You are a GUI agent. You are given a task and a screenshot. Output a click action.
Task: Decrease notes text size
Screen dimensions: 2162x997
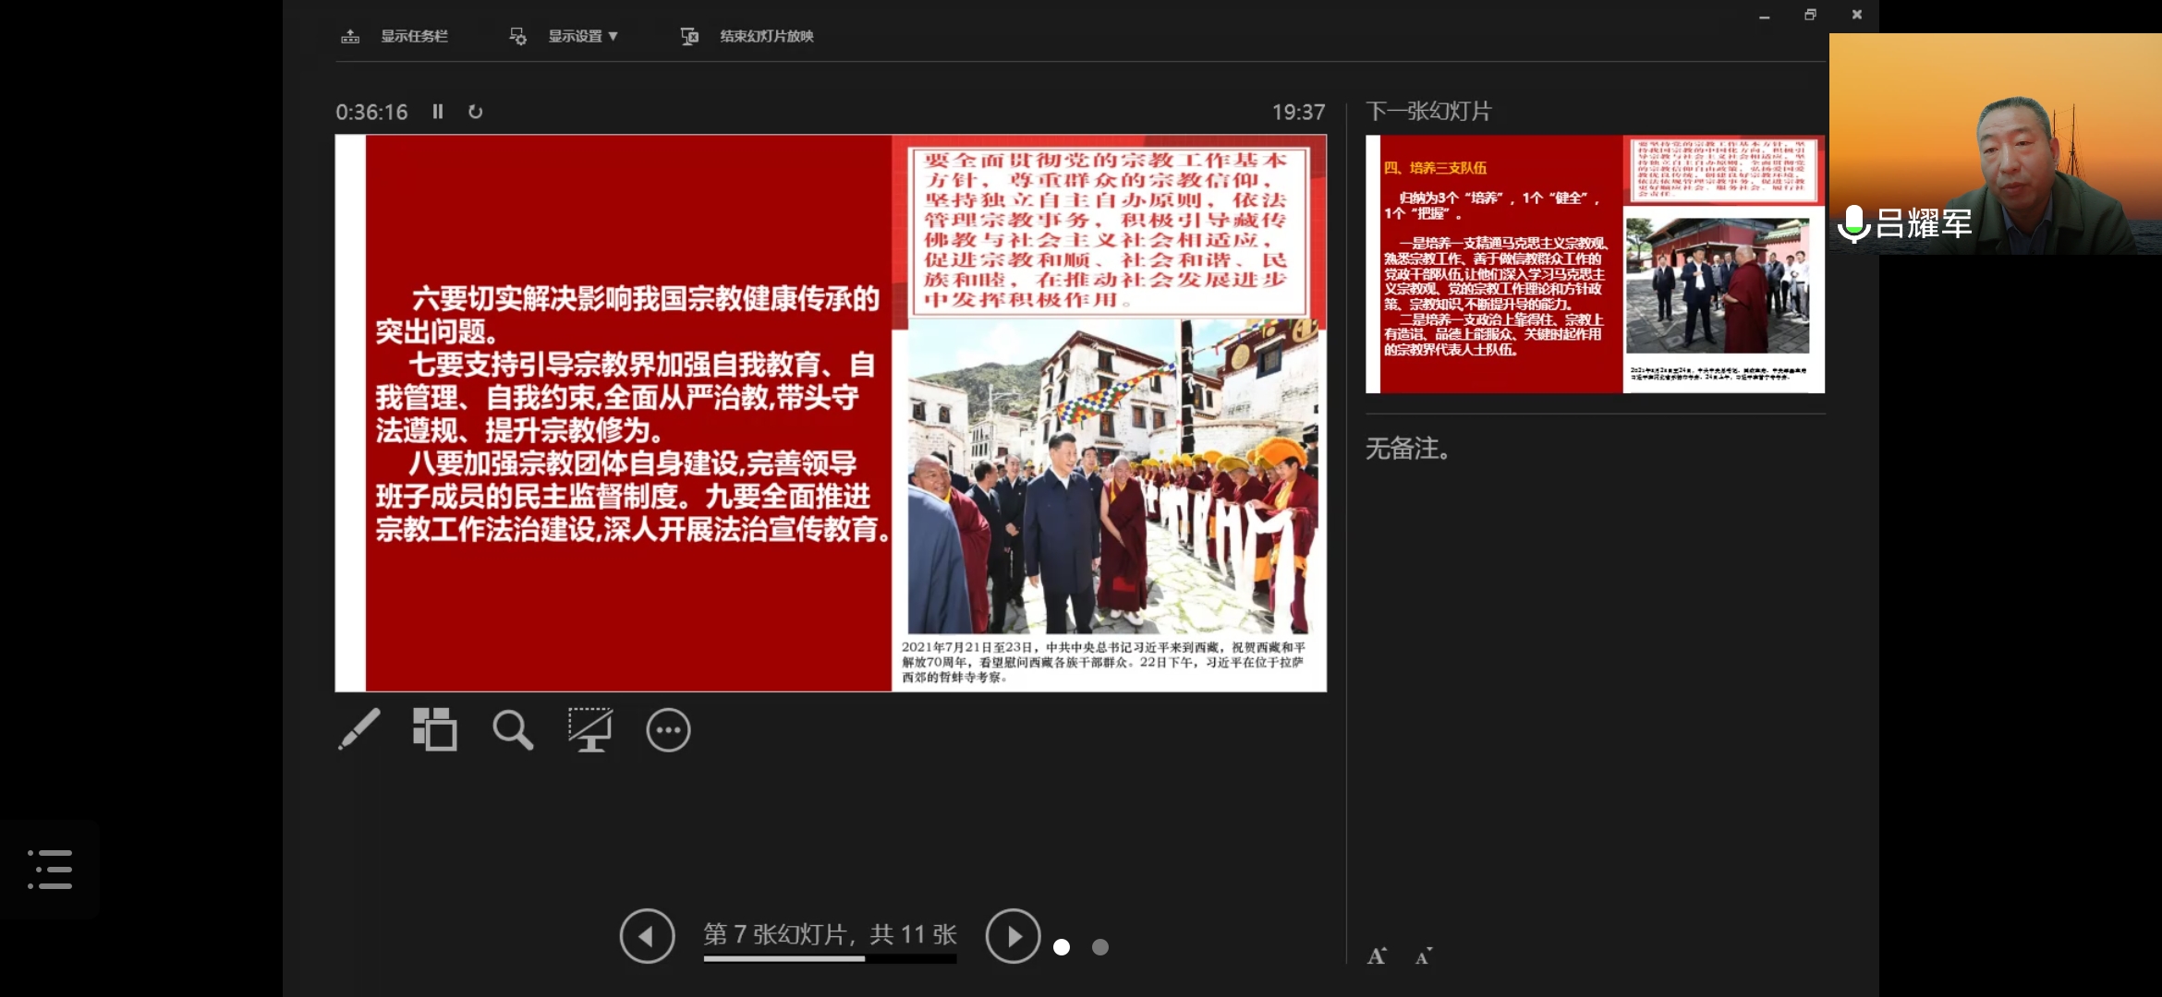[1423, 956]
